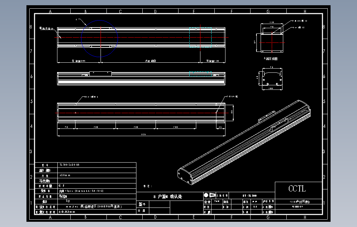The width and height of the screenshot is (357, 227).
Task: Select the left-limit 265 dimension text
Action: click(x=79, y=61)
